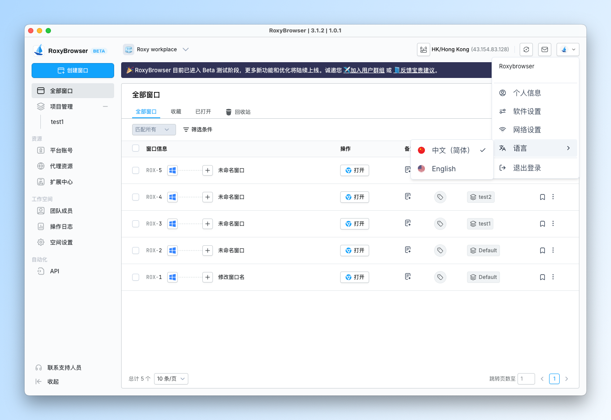Click the refresh icon in top bar
This screenshot has height=420, width=611.
[526, 49]
